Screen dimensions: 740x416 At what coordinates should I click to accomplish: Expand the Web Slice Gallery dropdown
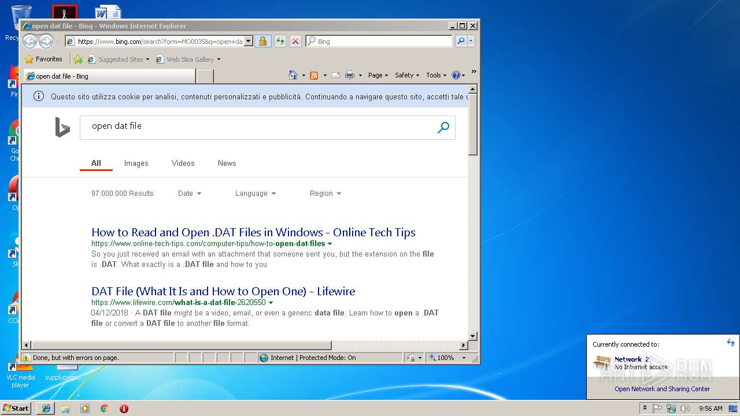click(219, 60)
